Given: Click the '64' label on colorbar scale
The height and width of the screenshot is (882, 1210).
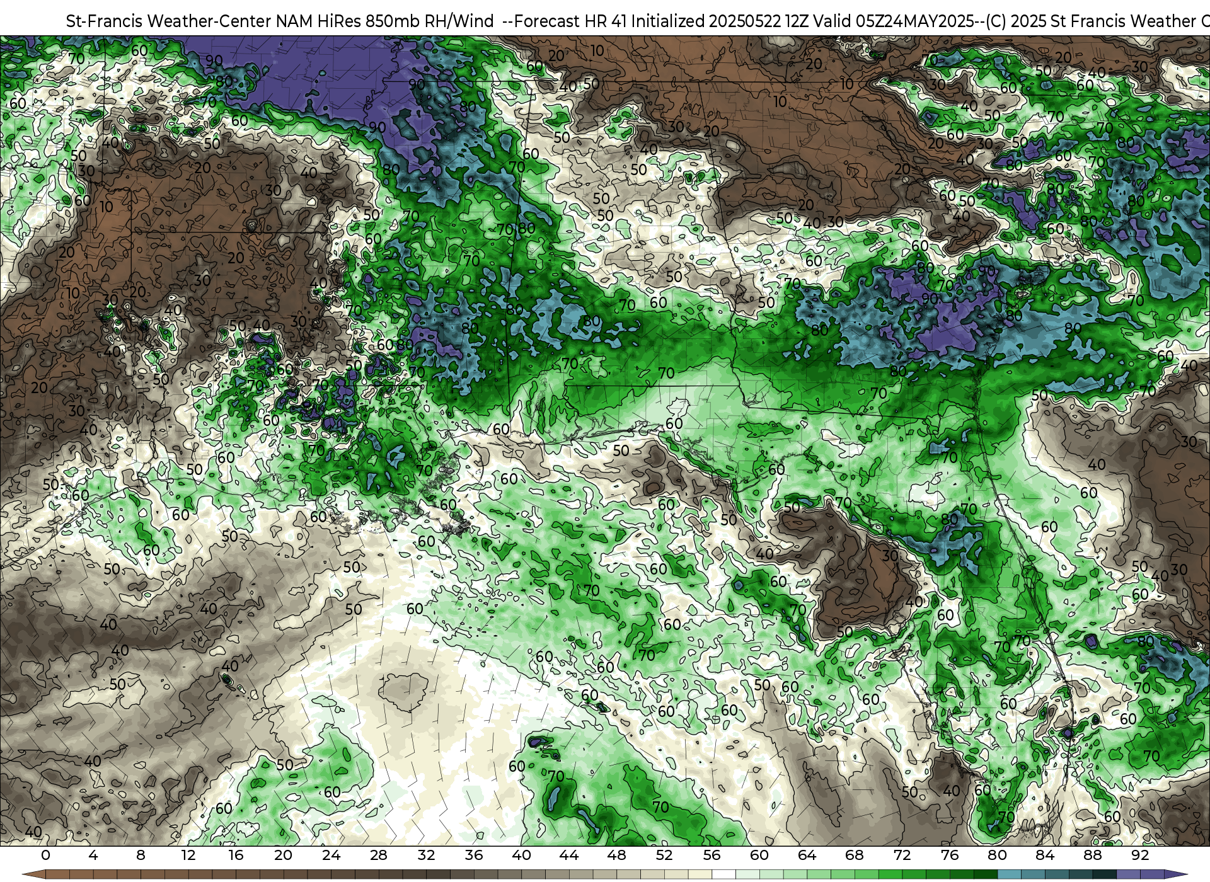Looking at the screenshot, I should (807, 855).
